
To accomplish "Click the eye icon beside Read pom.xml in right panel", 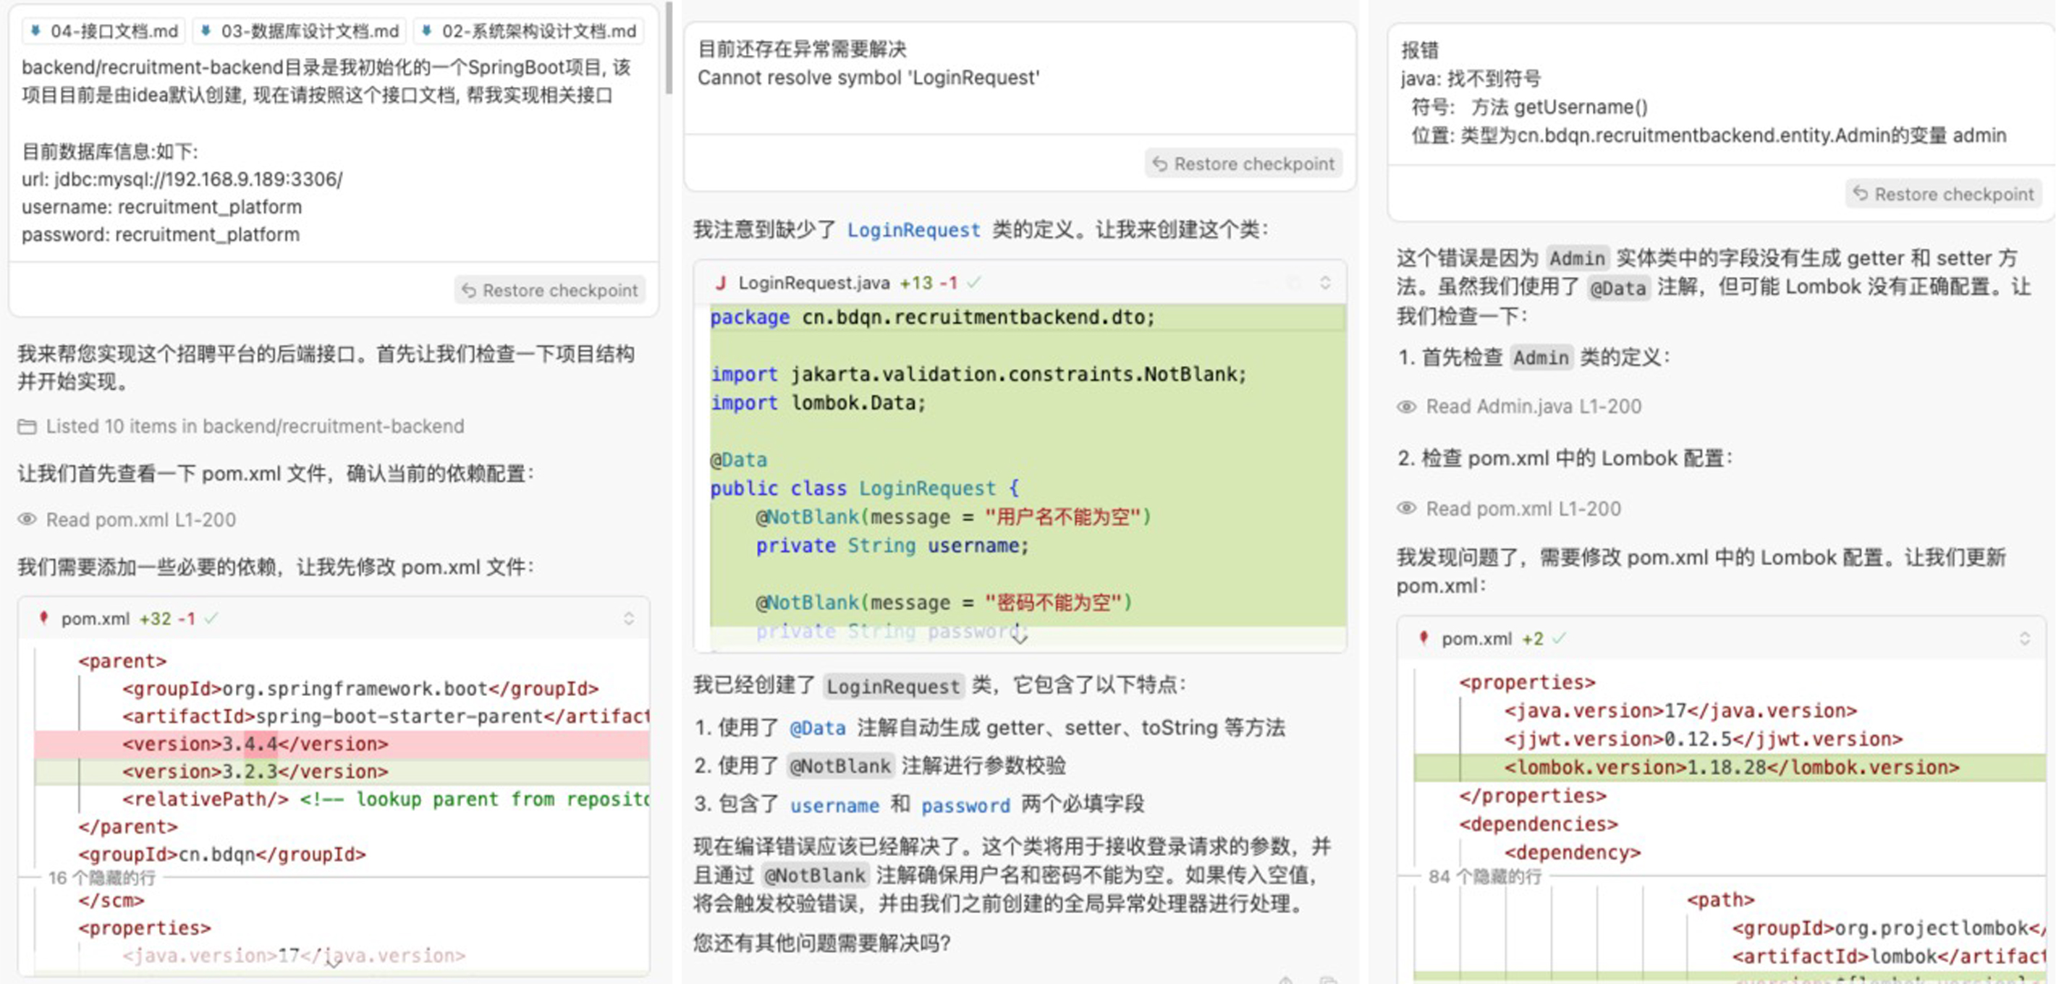I will (1406, 509).
